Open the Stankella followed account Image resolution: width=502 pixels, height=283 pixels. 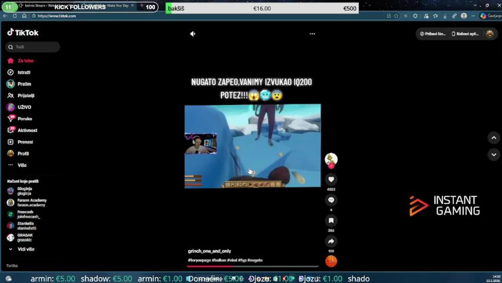(x=22, y=226)
